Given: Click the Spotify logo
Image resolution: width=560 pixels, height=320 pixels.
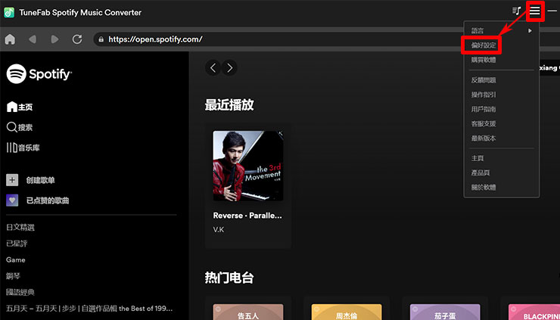Looking at the screenshot, I should [x=39, y=74].
